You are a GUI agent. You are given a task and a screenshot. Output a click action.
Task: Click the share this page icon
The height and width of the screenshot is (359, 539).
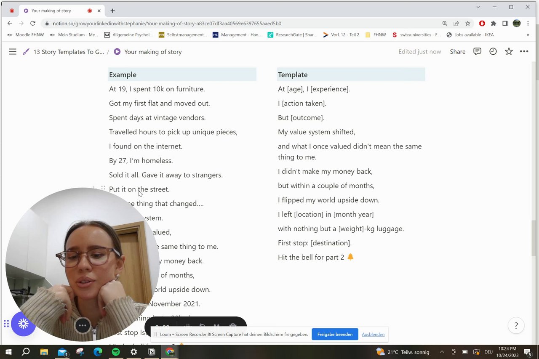[x=456, y=24]
